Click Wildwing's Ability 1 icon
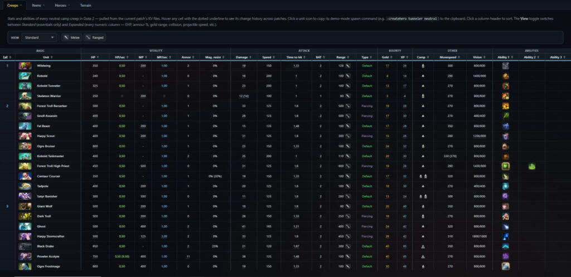The image size is (571, 277). (x=505, y=66)
